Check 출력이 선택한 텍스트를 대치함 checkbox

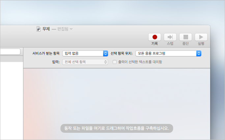pos(115,62)
